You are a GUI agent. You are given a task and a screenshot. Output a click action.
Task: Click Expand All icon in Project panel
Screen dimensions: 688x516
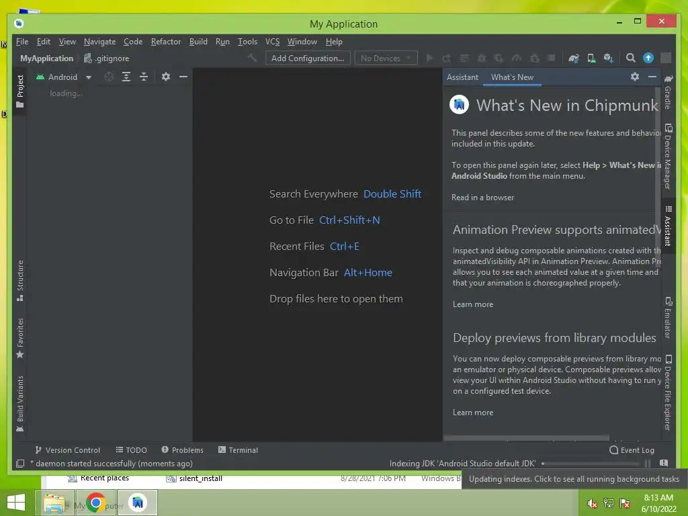click(x=126, y=77)
